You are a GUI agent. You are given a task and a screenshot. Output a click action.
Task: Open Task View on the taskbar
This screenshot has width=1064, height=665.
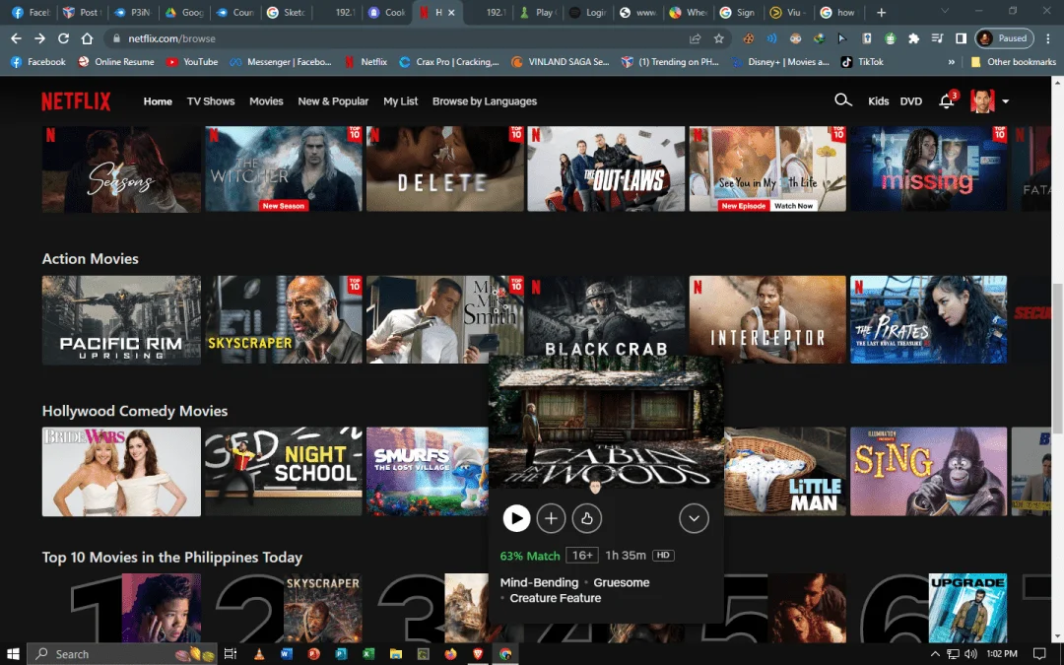tap(230, 654)
